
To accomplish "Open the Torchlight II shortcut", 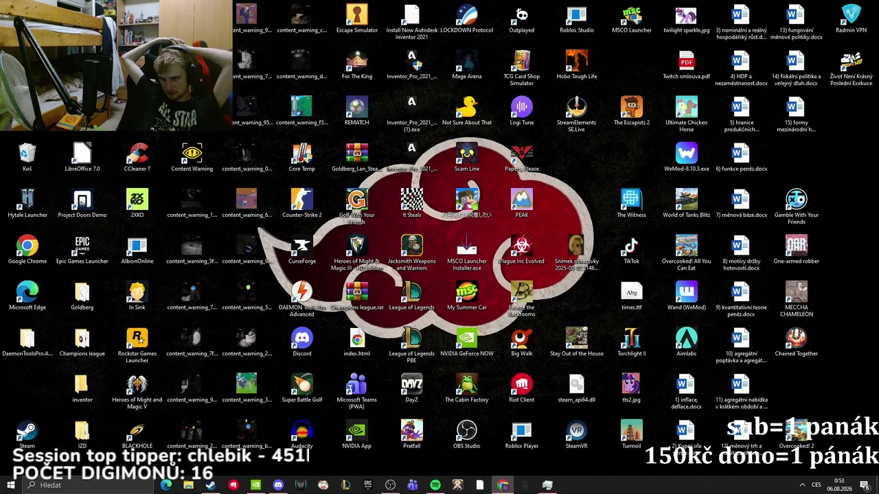I will (x=631, y=338).
